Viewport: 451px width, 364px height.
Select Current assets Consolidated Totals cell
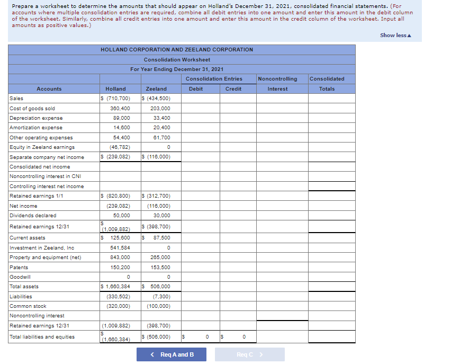pos(332,238)
